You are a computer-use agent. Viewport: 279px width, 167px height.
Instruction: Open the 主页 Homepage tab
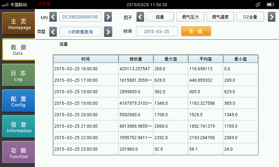coord(18,24)
